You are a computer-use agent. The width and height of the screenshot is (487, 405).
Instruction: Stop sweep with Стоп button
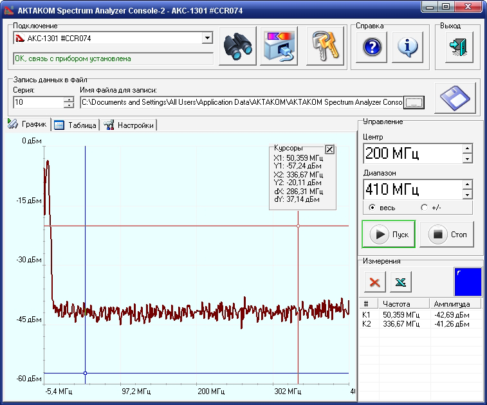coord(447,234)
